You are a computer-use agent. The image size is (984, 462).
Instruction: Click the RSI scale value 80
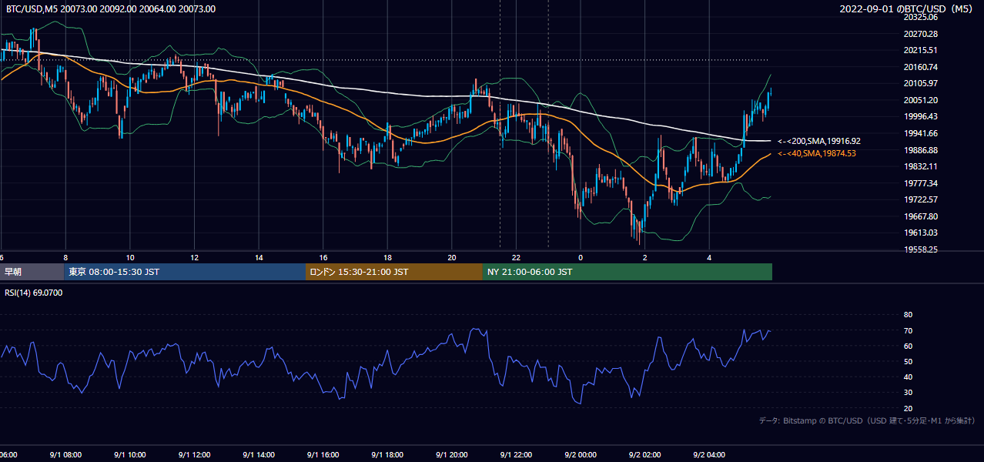[x=908, y=315]
